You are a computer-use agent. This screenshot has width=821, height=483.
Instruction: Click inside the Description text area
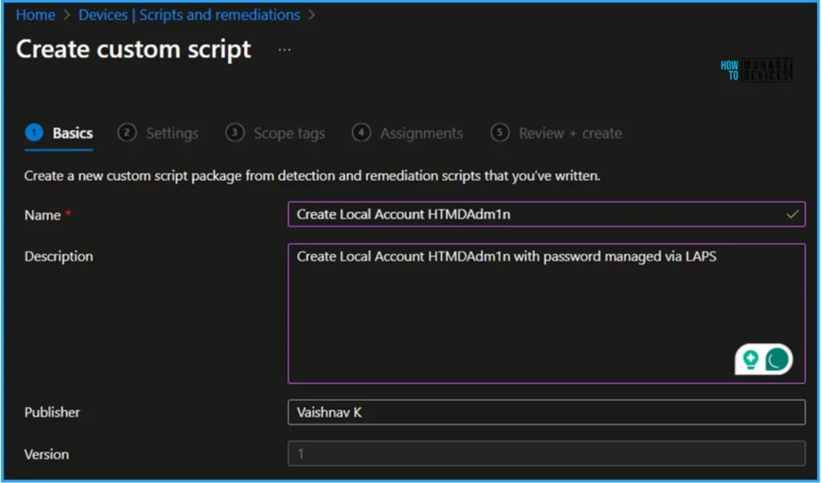(546, 313)
